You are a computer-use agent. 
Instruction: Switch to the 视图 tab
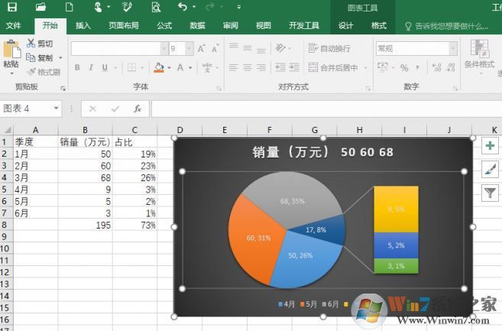264,26
